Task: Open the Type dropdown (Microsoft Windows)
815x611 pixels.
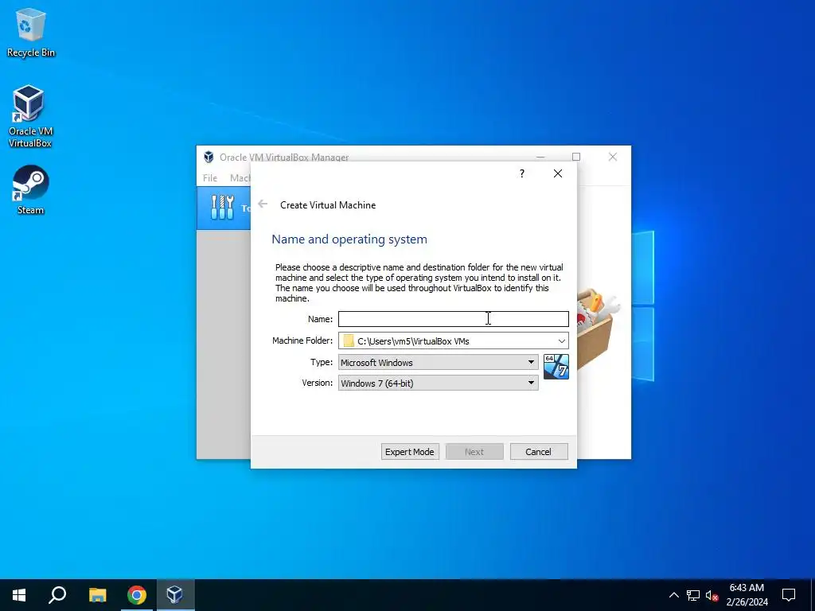Action: 439,362
